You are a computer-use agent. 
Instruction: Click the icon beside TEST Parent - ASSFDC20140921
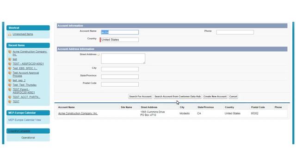[x=10, y=89]
